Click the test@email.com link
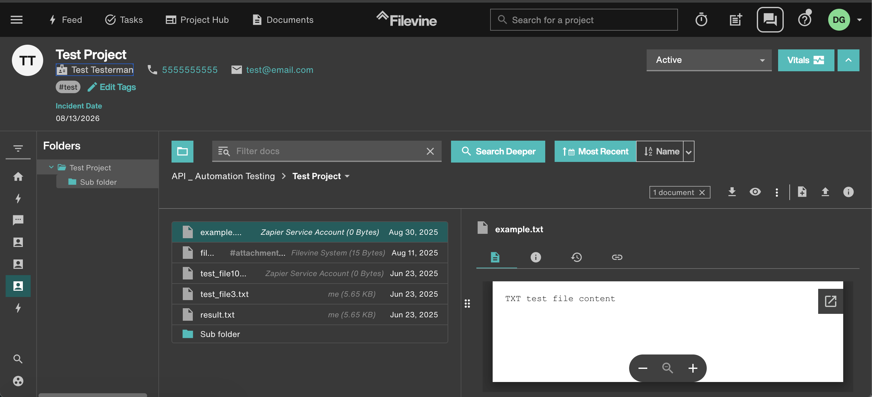 pyautogui.click(x=280, y=70)
